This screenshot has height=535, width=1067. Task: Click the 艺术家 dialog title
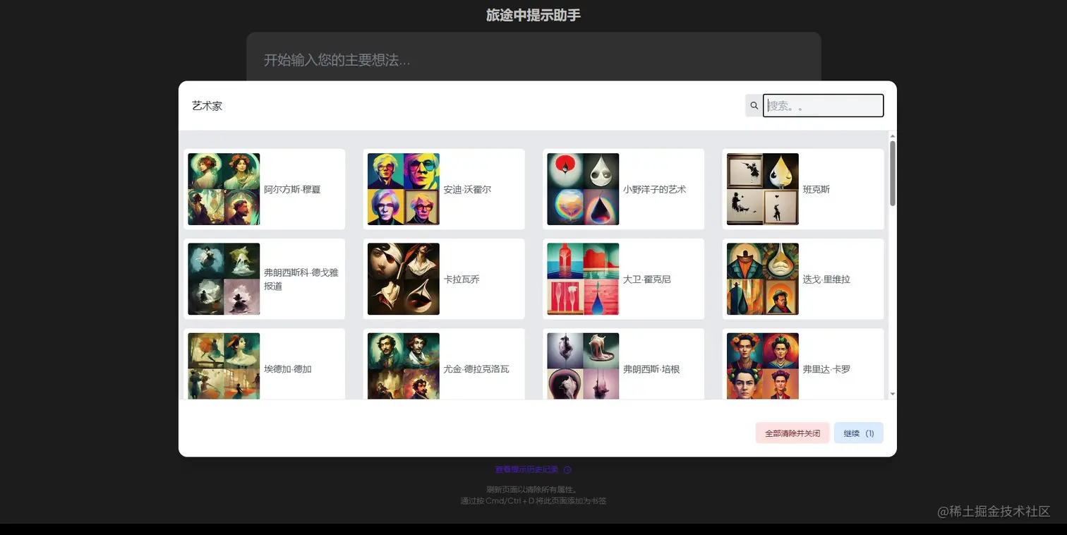[x=207, y=106]
